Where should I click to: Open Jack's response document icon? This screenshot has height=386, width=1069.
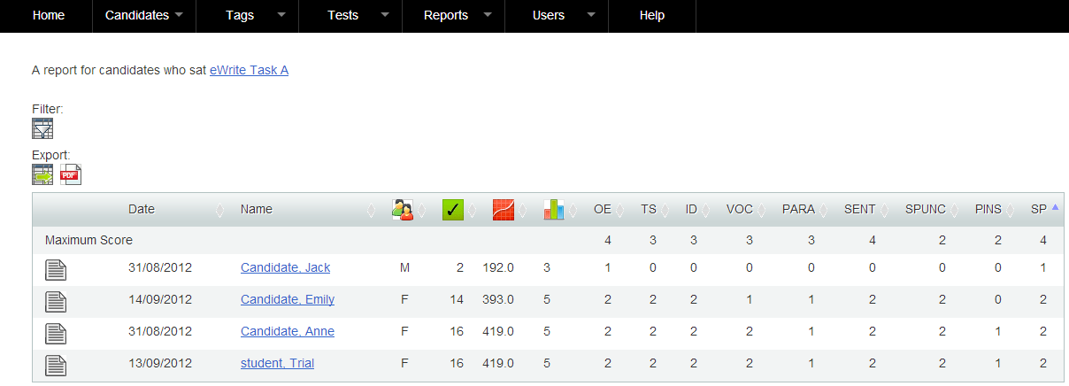pyautogui.click(x=56, y=268)
